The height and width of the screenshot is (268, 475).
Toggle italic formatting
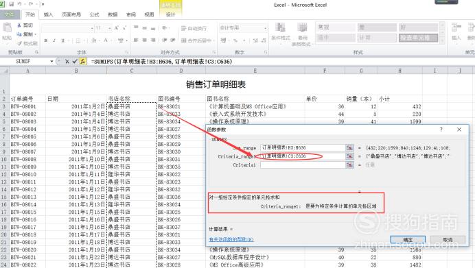click(54, 40)
